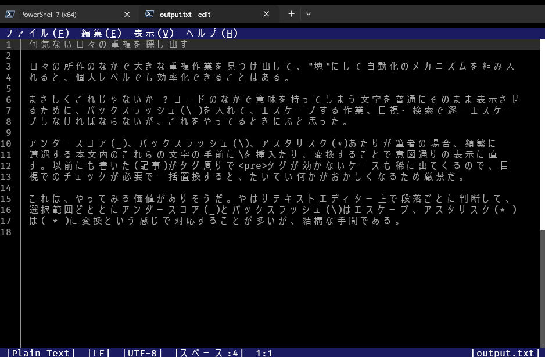Click line 4 text 個人レベルでも効率化

click(132, 77)
